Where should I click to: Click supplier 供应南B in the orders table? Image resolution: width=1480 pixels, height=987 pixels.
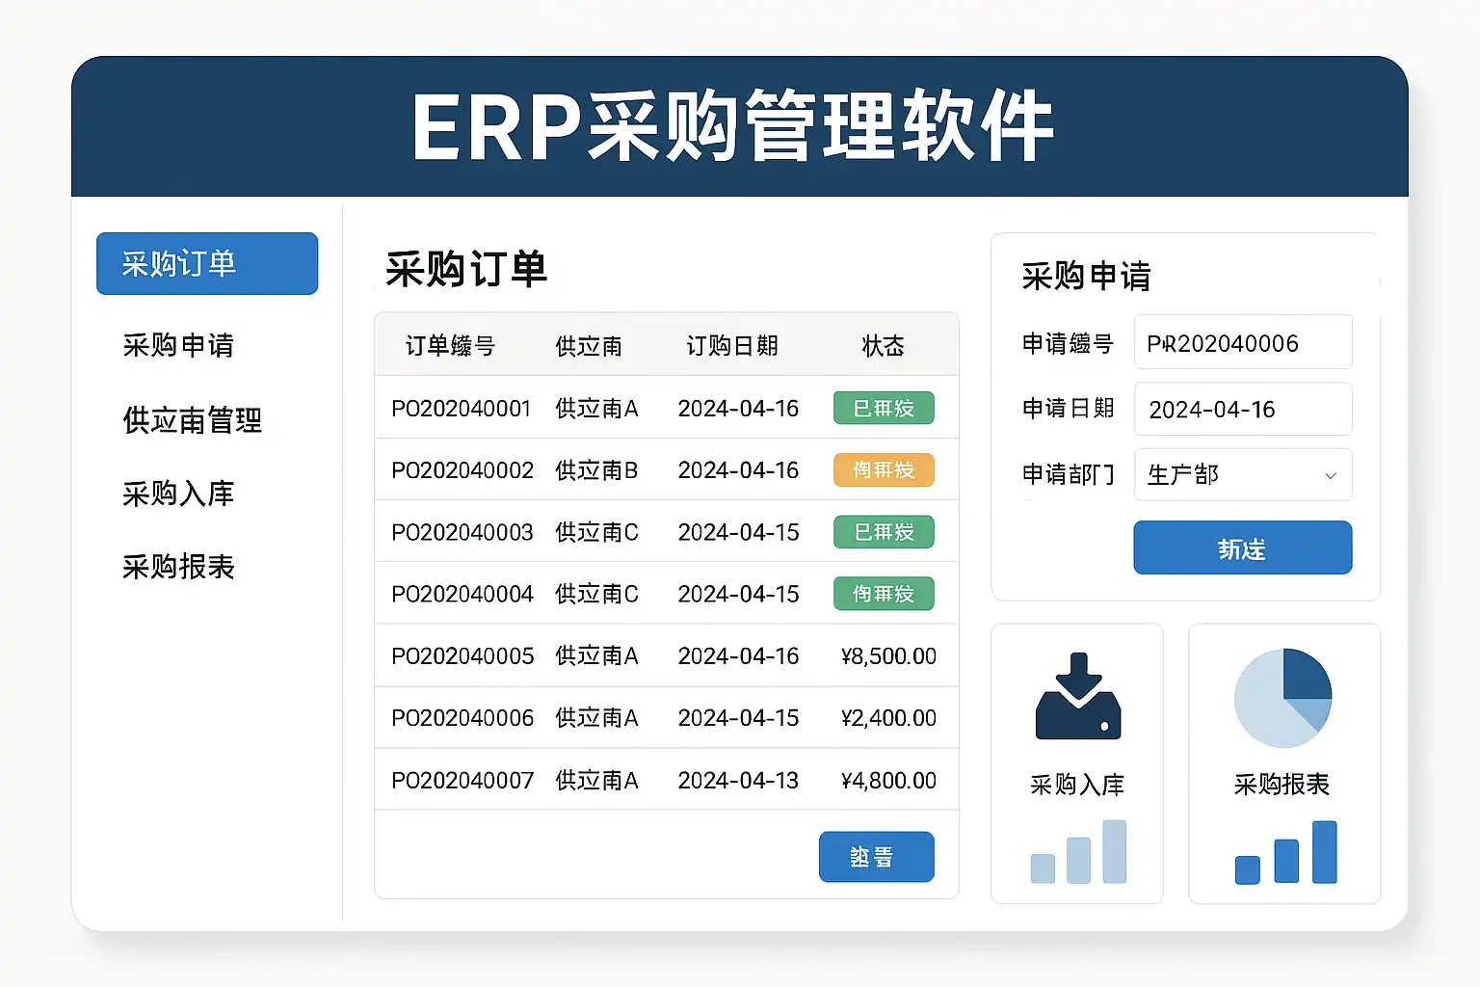coord(596,470)
